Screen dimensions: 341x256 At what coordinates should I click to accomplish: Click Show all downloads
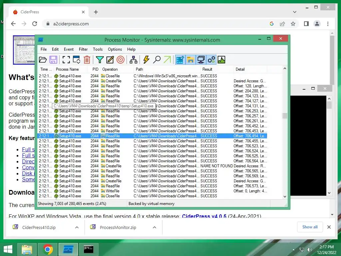(310, 227)
